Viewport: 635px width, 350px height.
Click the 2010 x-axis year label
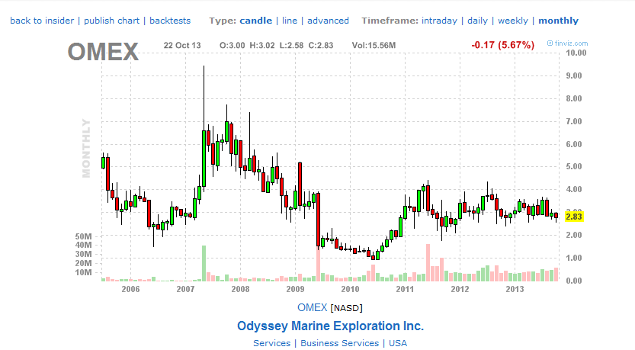pos(350,289)
